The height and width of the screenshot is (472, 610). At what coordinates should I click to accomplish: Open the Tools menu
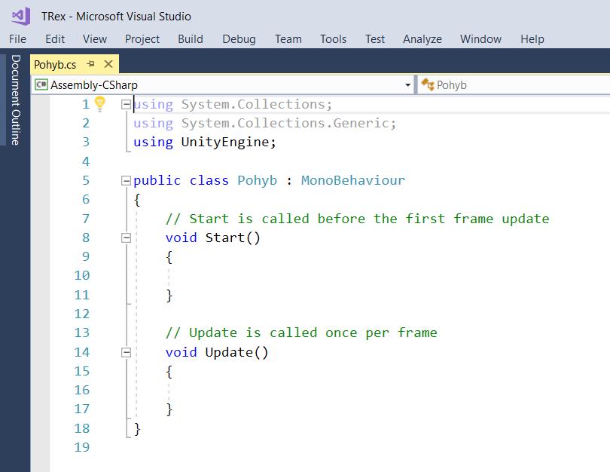click(x=333, y=39)
